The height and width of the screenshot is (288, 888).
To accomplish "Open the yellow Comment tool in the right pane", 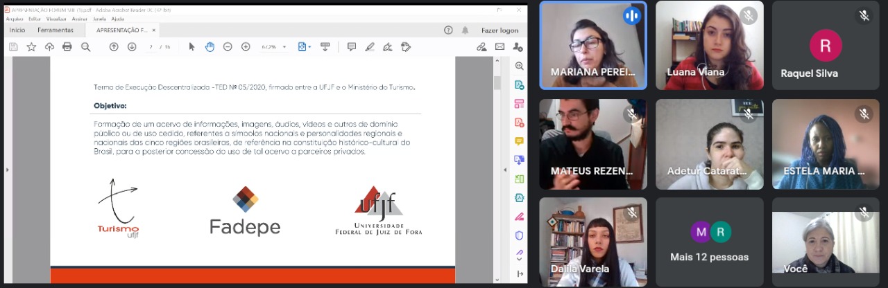I will click(x=519, y=141).
